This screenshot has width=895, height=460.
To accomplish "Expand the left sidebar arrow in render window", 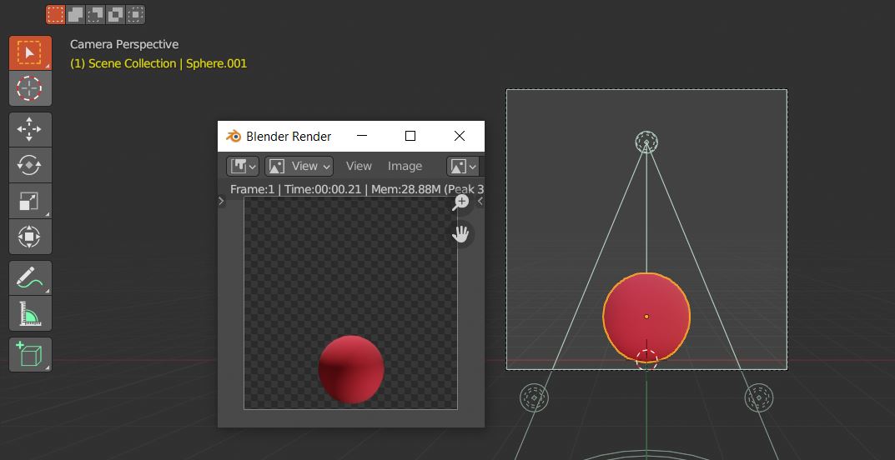I will coord(221,201).
